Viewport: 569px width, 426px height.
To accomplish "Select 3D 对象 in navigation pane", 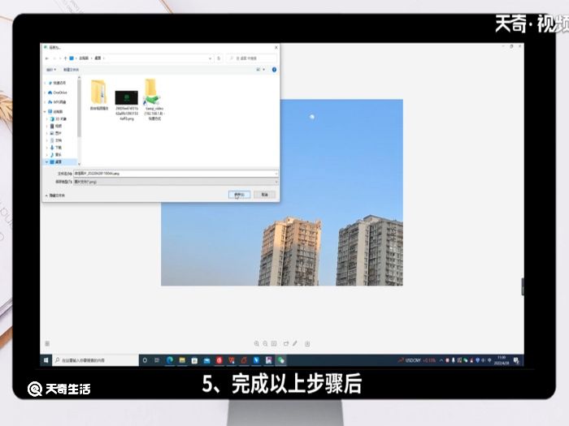I will [58, 118].
